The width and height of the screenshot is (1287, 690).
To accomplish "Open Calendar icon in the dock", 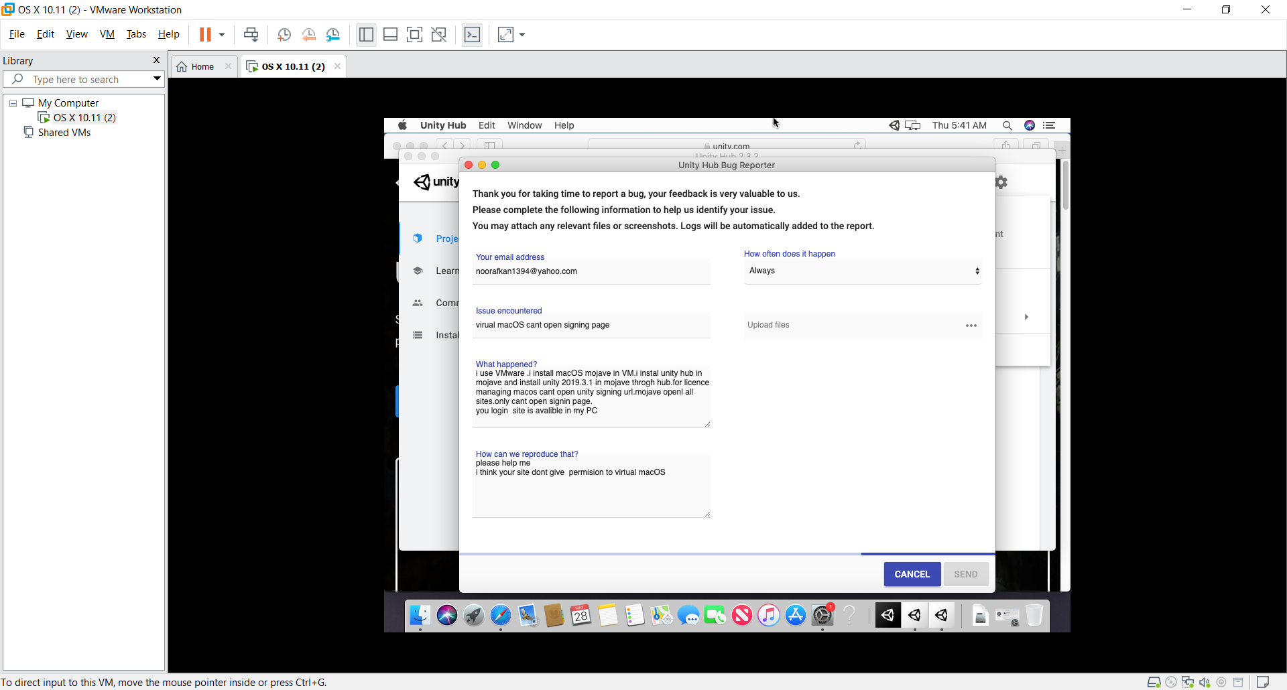I will point(581,615).
